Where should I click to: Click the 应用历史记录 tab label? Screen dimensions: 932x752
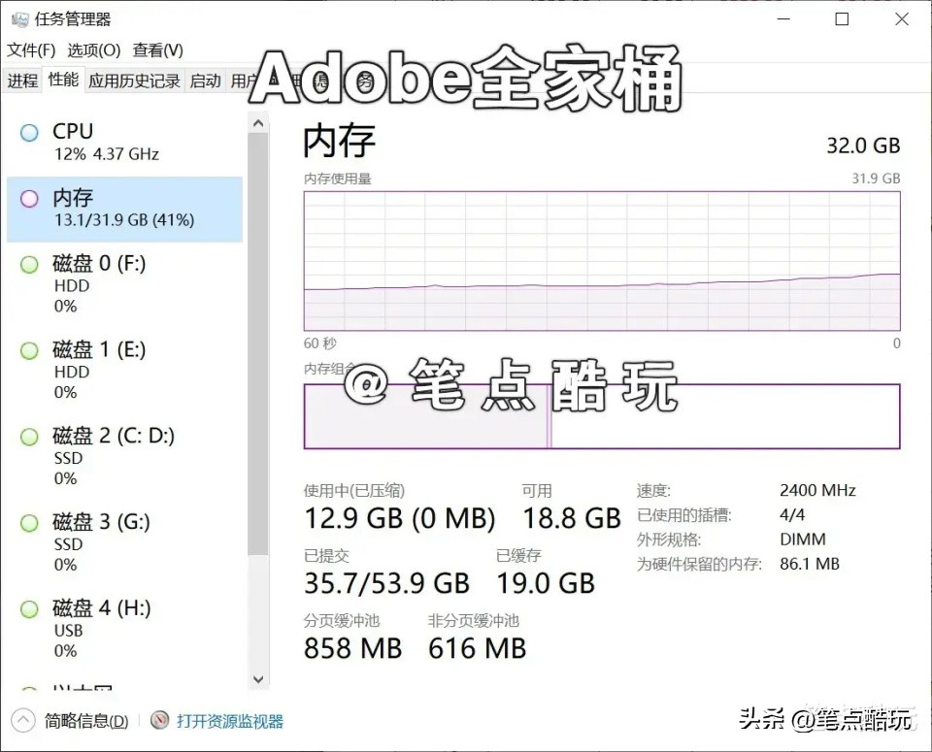click(x=134, y=81)
